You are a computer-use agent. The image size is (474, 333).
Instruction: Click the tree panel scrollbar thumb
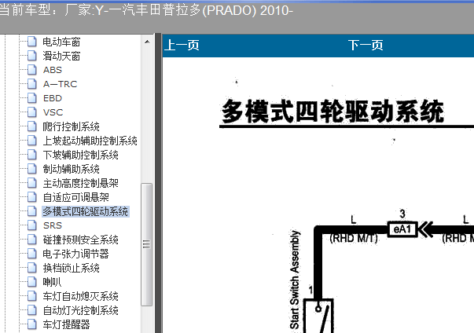(147, 244)
